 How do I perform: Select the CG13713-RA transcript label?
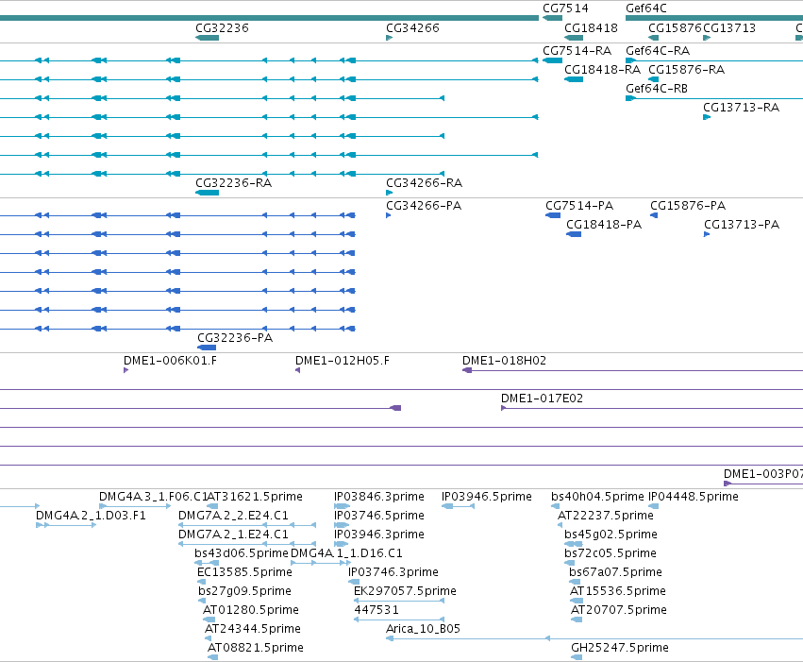click(741, 108)
